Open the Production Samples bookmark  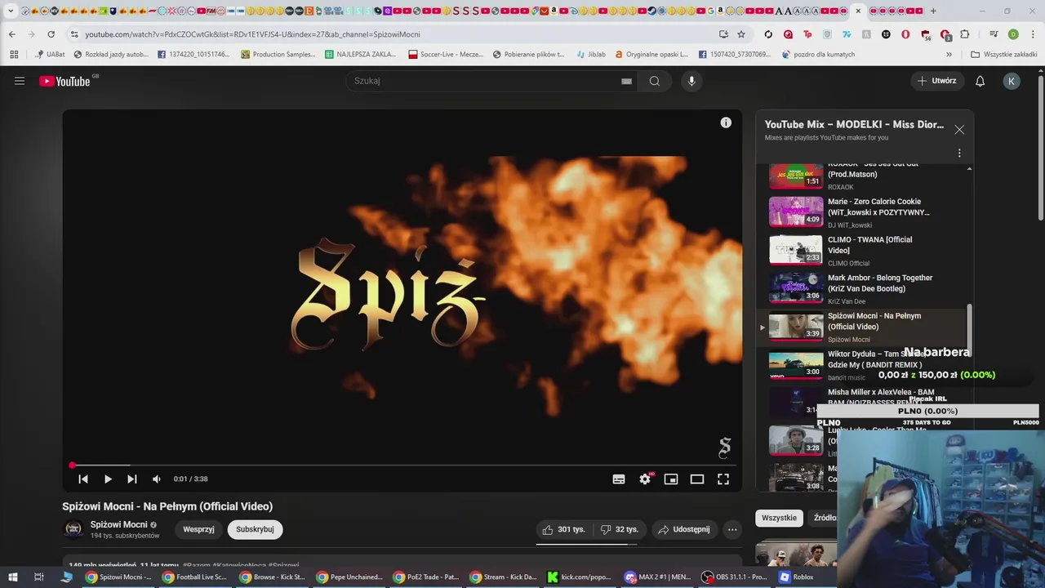[278, 55]
